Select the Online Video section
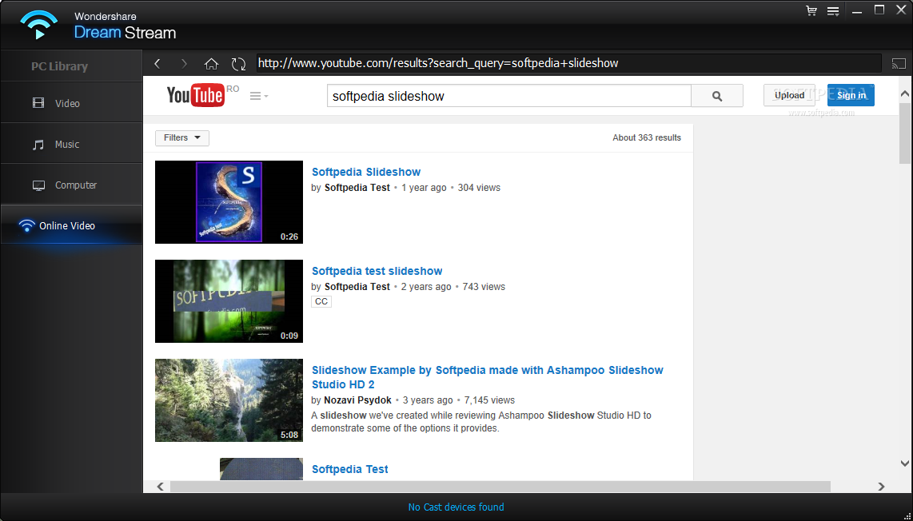 tap(72, 225)
